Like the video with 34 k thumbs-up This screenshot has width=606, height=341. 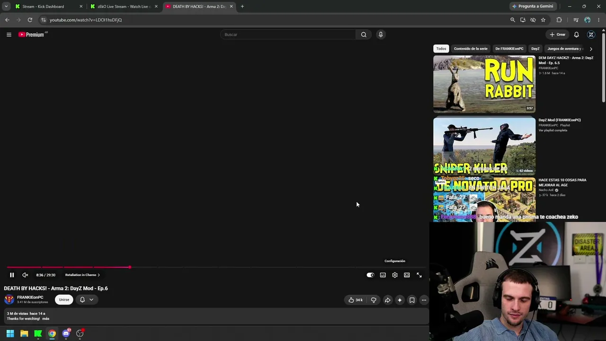pyautogui.click(x=356, y=300)
